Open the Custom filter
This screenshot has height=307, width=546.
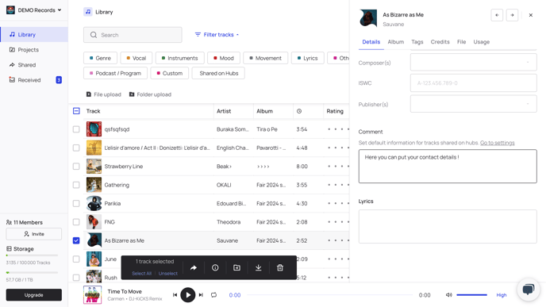pos(170,73)
